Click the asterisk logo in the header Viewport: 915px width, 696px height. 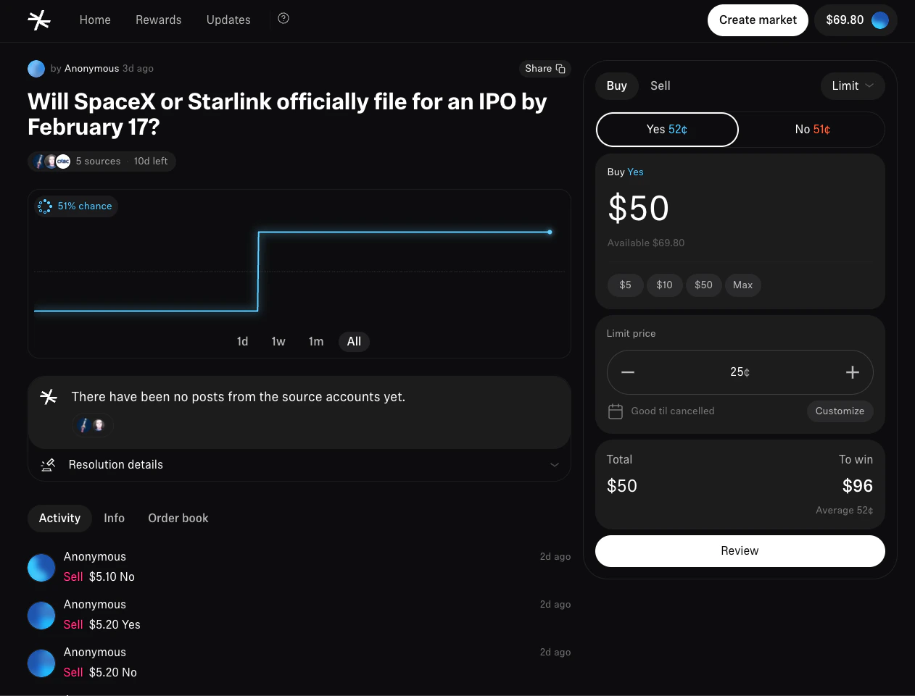[39, 20]
